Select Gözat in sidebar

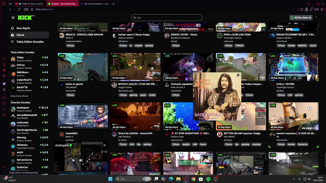click(x=29, y=35)
